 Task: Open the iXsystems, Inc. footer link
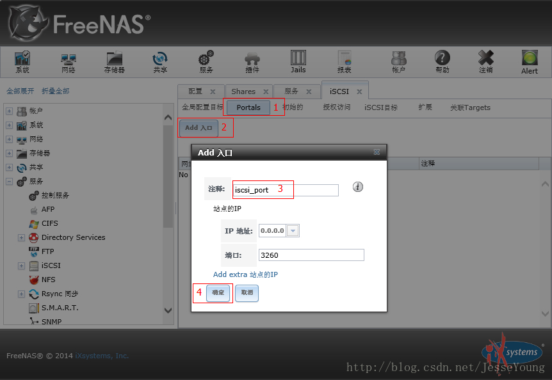tap(102, 356)
